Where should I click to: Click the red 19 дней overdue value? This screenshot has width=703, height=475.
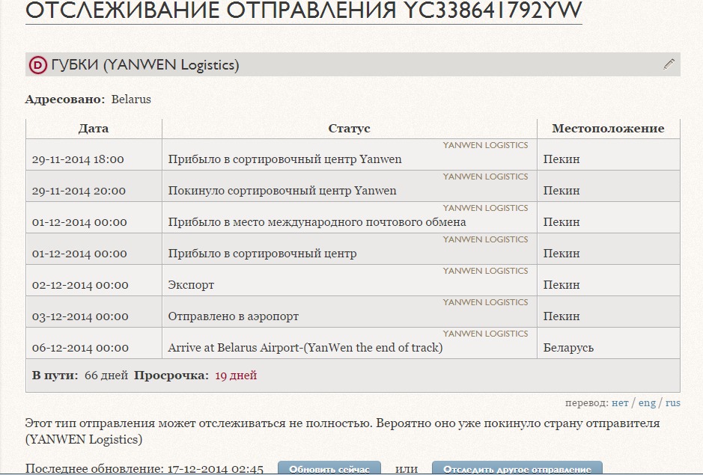pyautogui.click(x=236, y=376)
